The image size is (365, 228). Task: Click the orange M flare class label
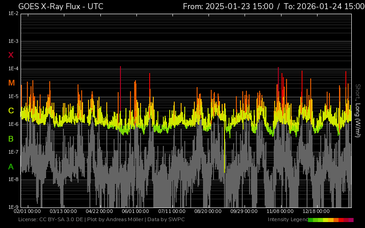(x=11, y=83)
